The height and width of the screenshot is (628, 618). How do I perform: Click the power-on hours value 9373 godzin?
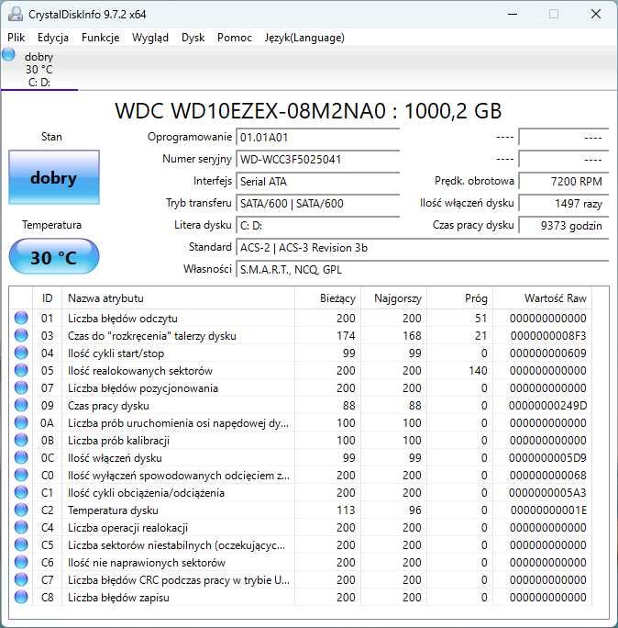pyautogui.click(x=564, y=226)
